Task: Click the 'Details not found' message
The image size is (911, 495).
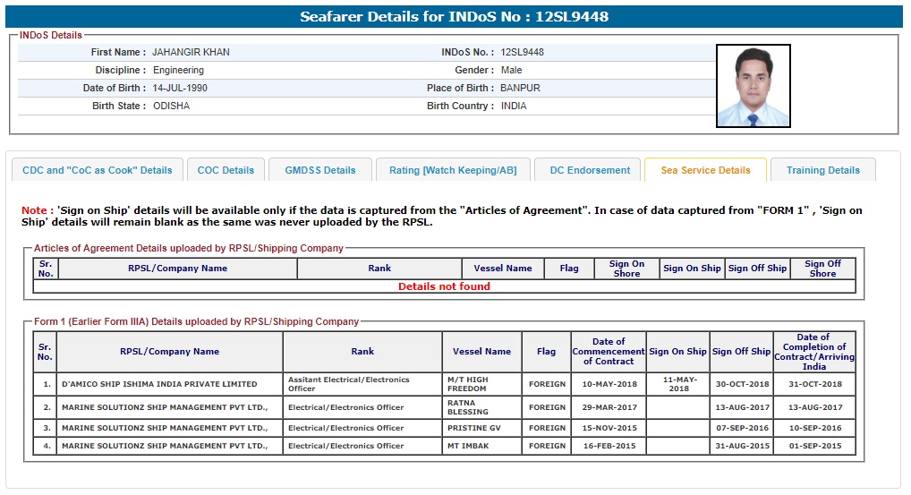Action: click(x=444, y=286)
